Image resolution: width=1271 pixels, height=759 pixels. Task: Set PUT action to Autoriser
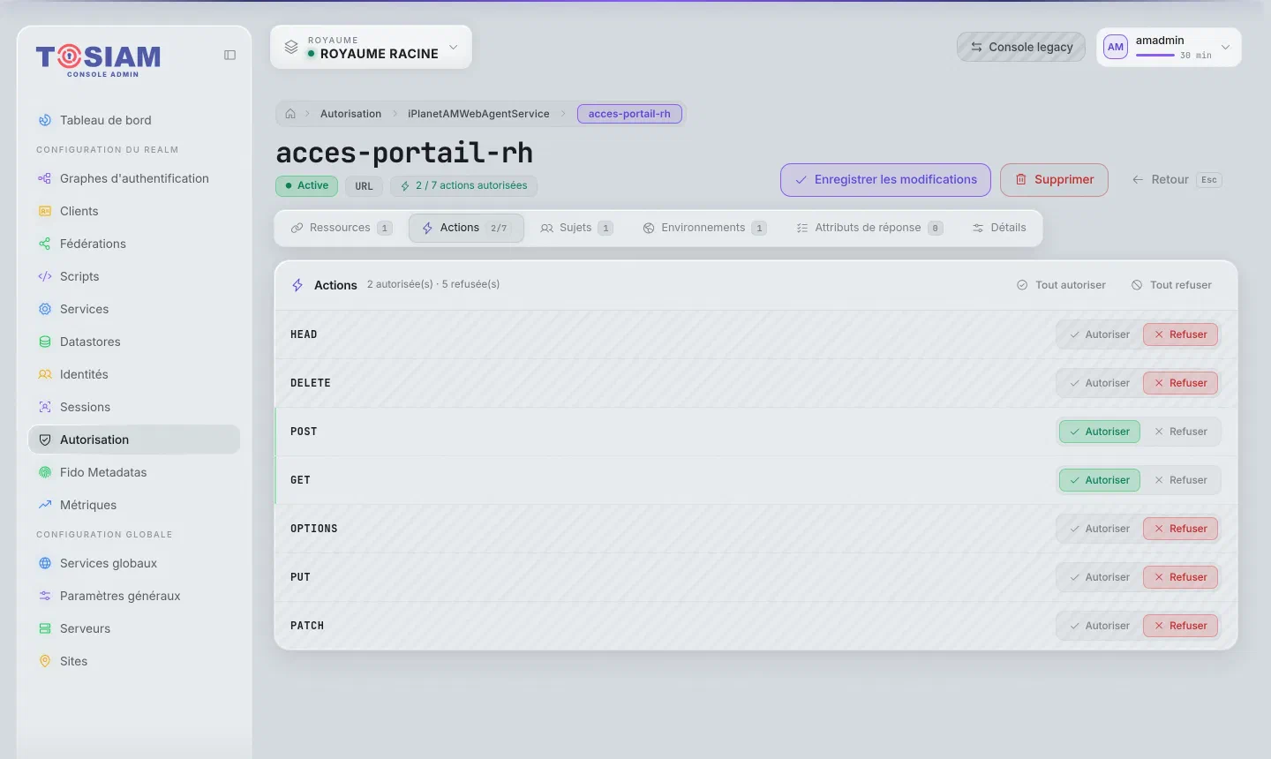[1099, 577]
